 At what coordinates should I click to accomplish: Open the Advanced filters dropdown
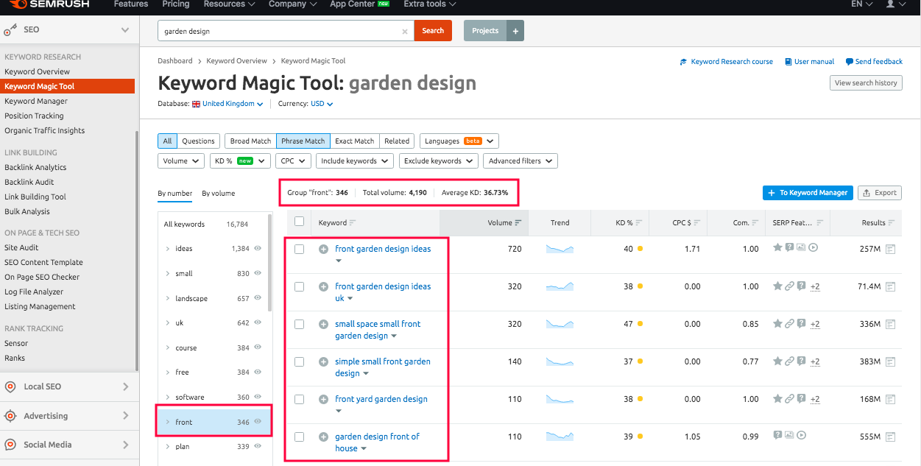pos(521,160)
